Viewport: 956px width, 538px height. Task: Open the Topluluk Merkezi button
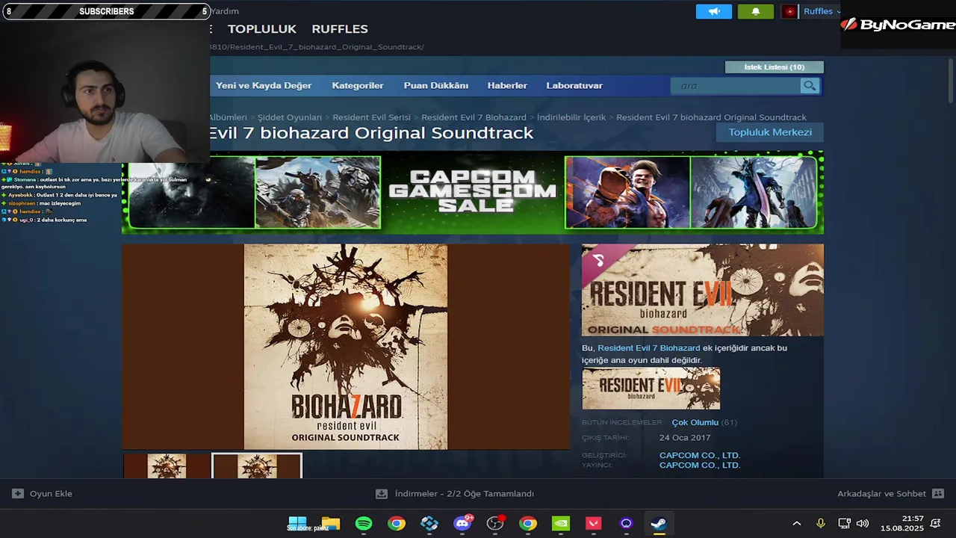(x=770, y=132)
